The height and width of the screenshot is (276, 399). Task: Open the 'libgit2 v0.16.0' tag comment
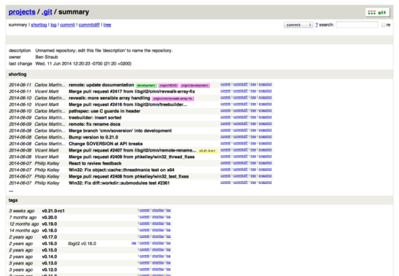(82, 244)
